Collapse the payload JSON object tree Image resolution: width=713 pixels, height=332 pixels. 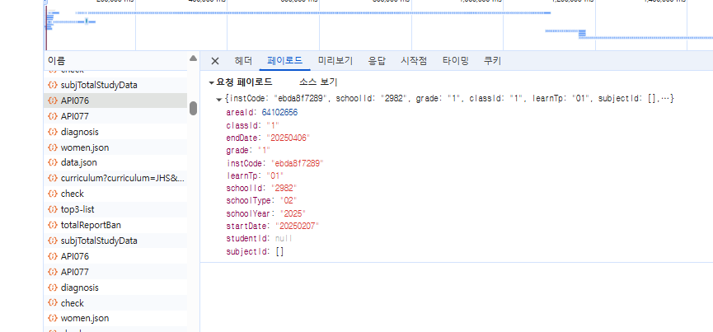[218, 99]
